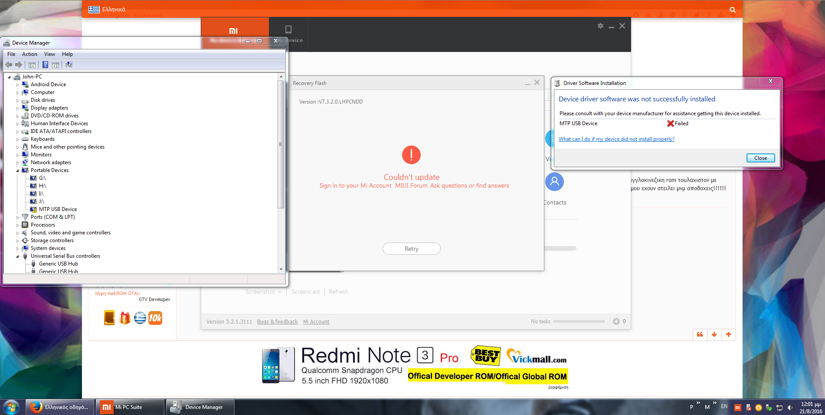The height and width of the screenshot is (415, 825).
Task: Click the orange quote reply icon
Action: tap(700, 334)
